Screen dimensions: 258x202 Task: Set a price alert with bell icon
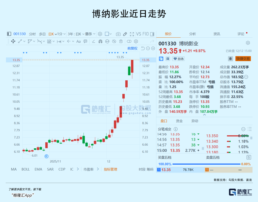click(230, 59)
